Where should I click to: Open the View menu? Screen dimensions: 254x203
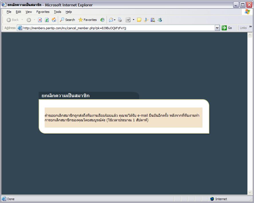[x=29, y=12]
